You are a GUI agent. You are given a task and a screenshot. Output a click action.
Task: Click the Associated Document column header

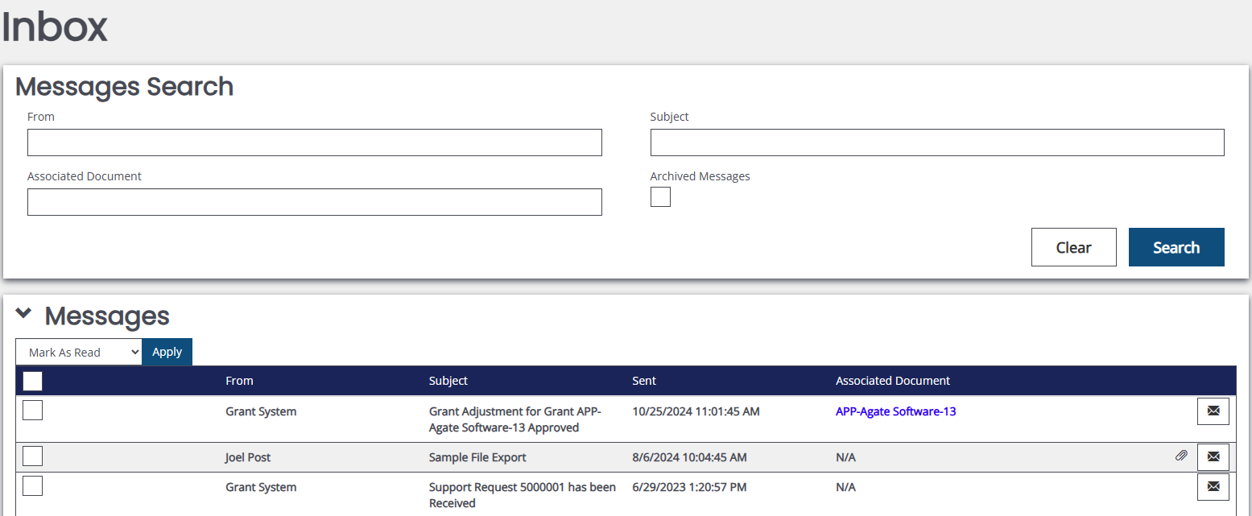pyautogui.click(x=893, y=381)
